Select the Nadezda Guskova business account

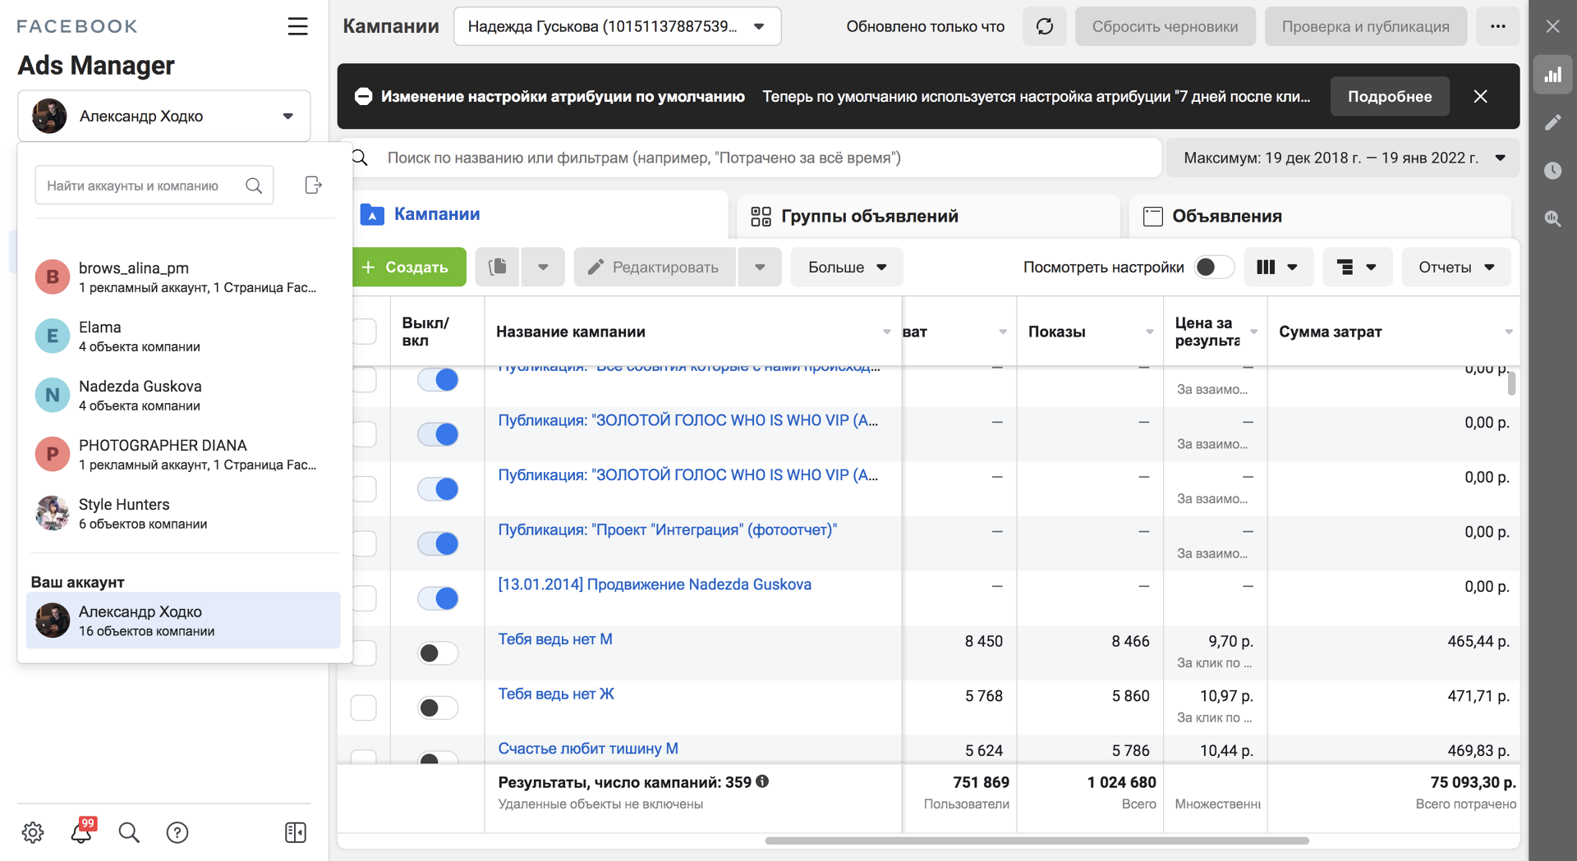tap(185, 395)
